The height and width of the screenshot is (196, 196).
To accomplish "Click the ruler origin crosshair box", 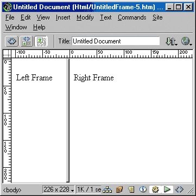I will (x=7, y=54).
